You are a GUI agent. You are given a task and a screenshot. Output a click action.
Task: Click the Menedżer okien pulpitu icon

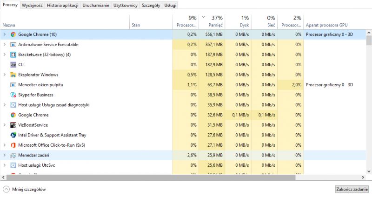click(13, 85)
